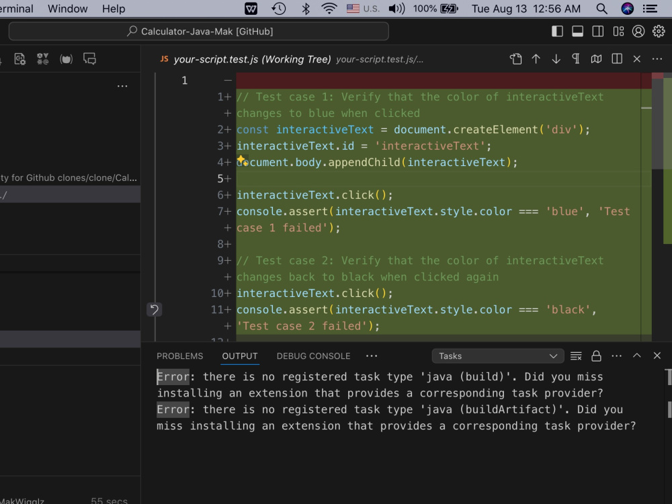672x504 pixels.
Task: Launch Siri from the menu bar
Action: tap(628, 9)
